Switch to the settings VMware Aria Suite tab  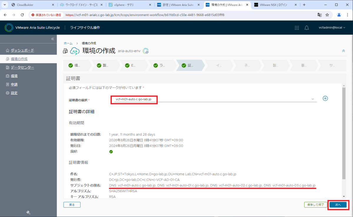pos(178,5)
